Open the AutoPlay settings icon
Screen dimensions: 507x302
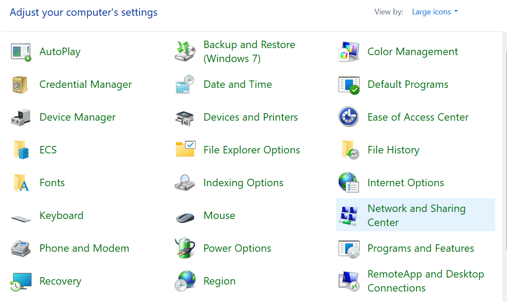point(21,51)
